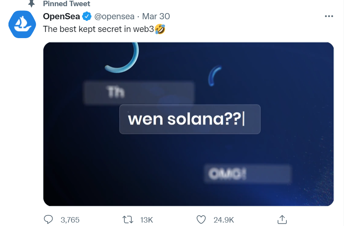Open the Mar 30 timestamp link

point(156,16)
